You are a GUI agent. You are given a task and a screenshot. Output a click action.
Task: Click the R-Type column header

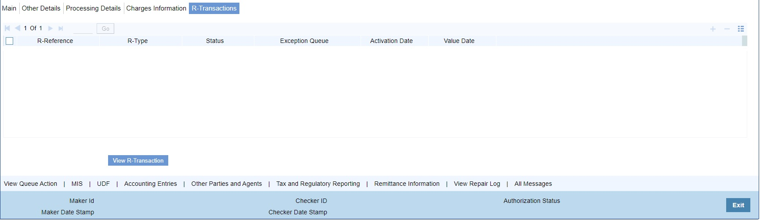pos(138,41)
